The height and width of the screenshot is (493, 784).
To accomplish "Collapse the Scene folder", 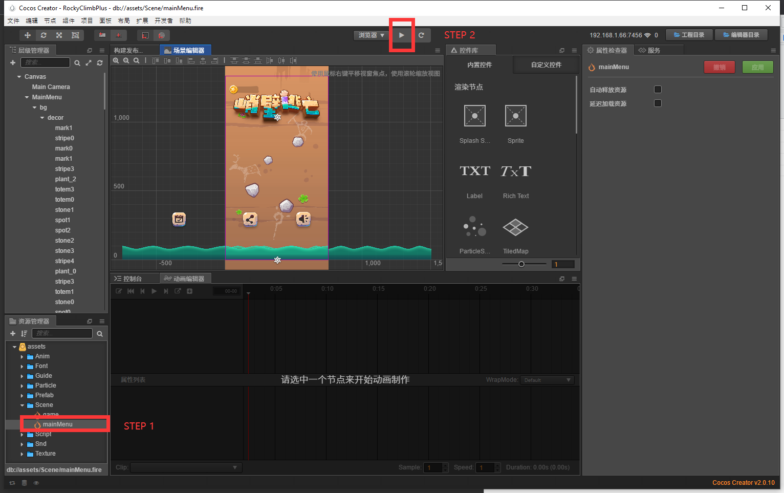I will point(22,405).
